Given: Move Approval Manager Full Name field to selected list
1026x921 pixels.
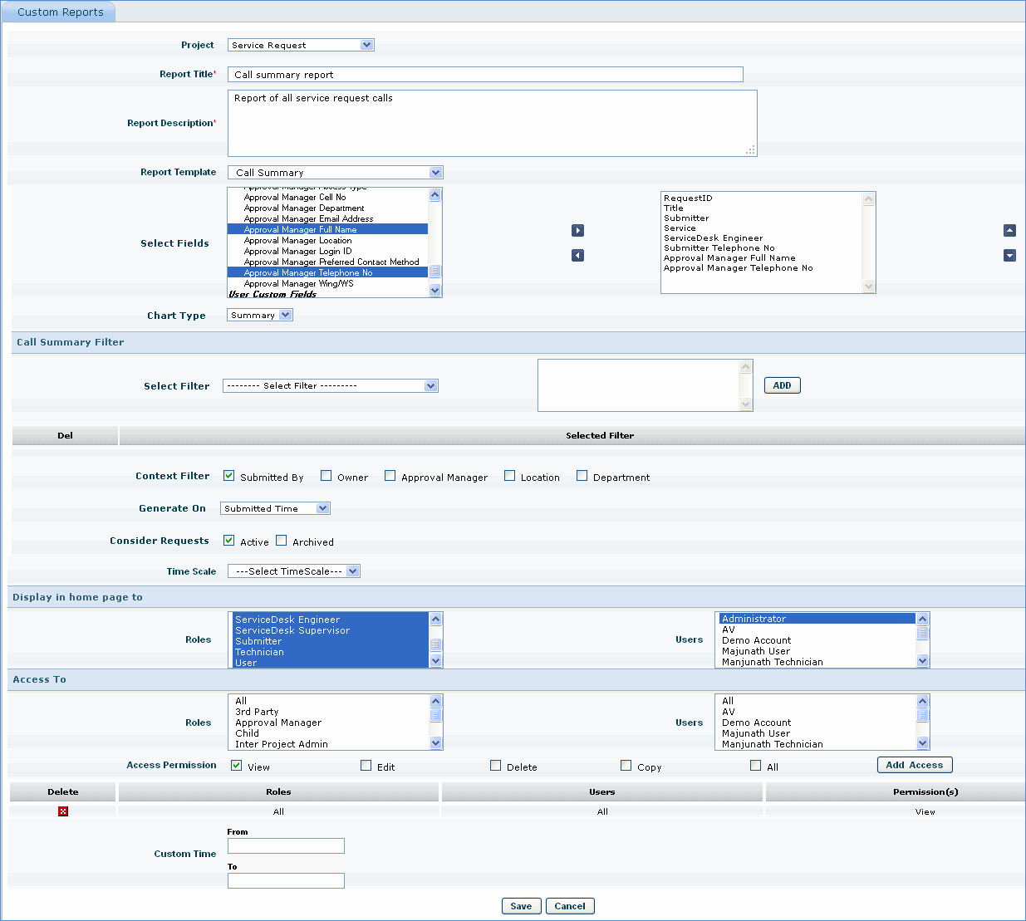Looking at the screenshot, I should pos(577,230).
